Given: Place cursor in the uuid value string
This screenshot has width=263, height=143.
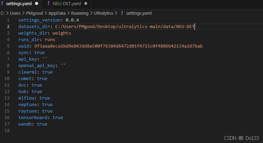Looking at the screenshot, I should [119, 46].
